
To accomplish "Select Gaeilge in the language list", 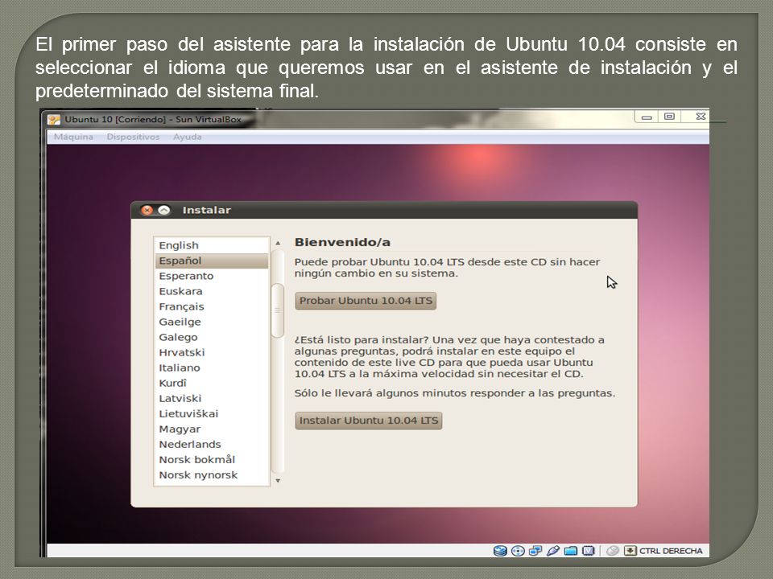I will click(212, 322).
